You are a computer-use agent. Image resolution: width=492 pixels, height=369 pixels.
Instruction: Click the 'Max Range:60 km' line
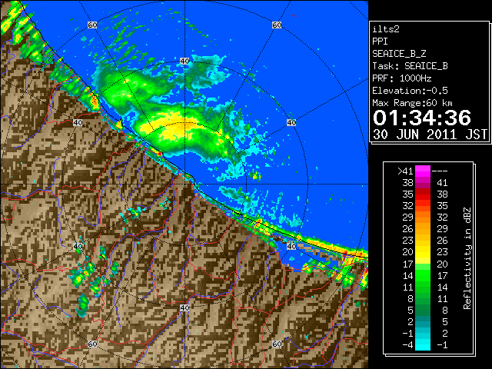coord(413,103)
